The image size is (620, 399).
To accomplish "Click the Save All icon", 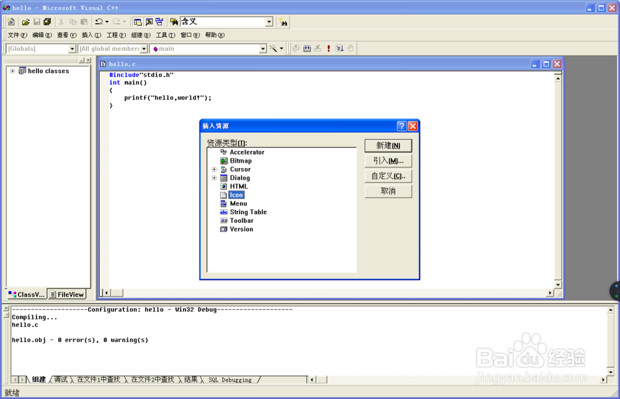I will click(x=48, y=22).
